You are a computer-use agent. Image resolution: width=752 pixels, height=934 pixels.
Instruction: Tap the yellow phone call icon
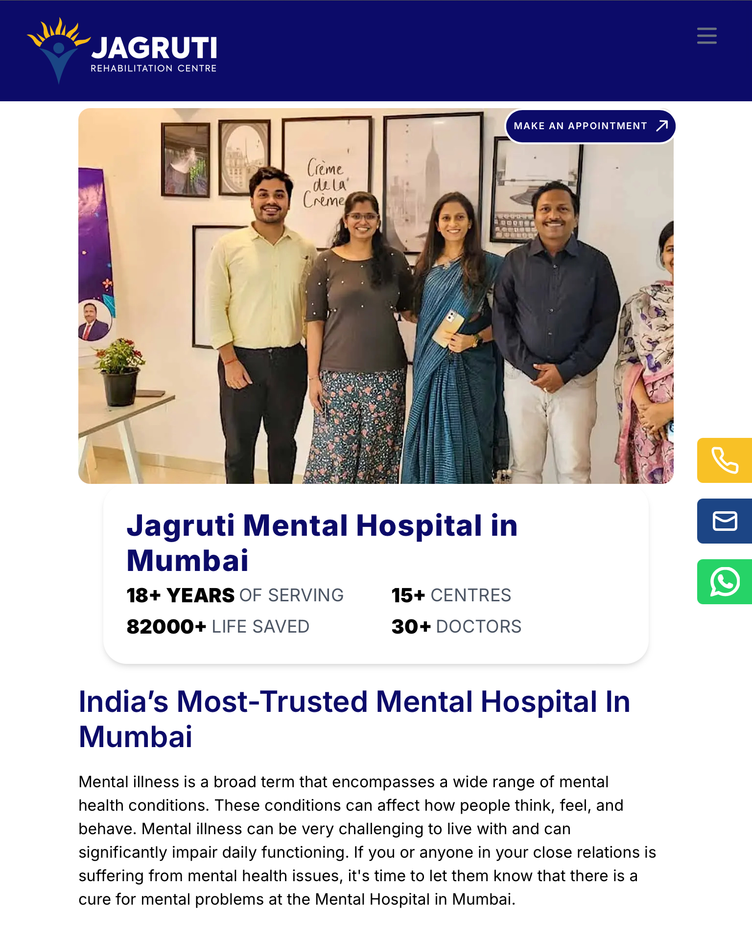point(725,460)
